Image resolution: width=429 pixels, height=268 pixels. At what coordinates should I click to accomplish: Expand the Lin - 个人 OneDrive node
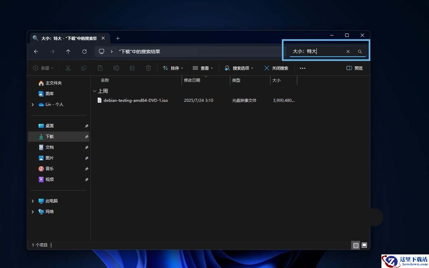(x=33, y=104)
